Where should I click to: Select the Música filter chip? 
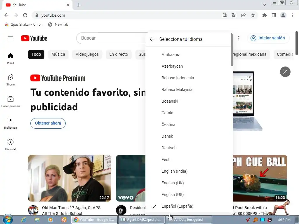[x=58, y=55]
